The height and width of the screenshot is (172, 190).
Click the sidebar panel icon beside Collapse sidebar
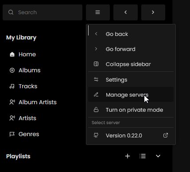96,64
